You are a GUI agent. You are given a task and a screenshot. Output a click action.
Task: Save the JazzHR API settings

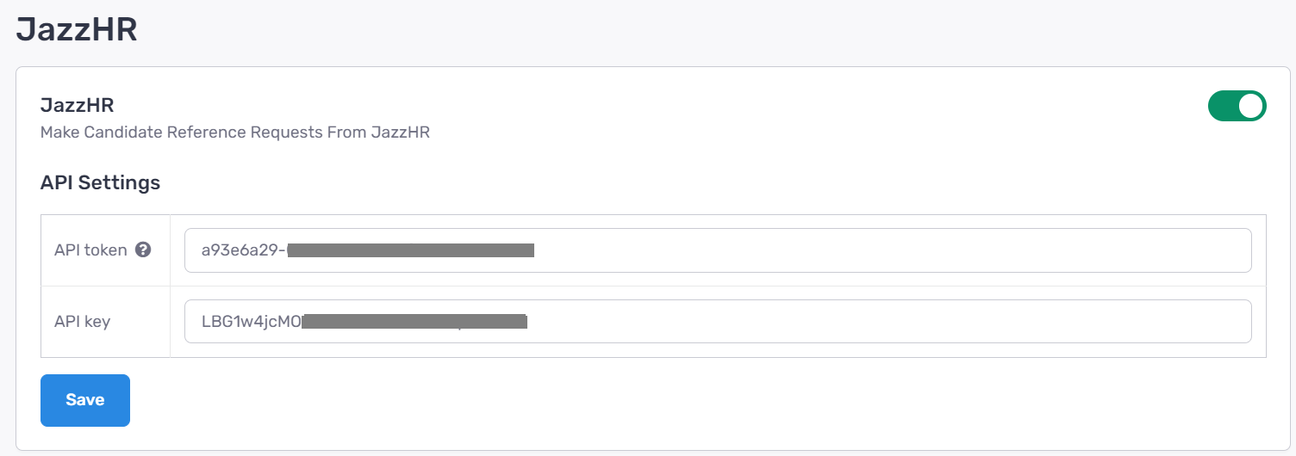(x=85, y=400)
